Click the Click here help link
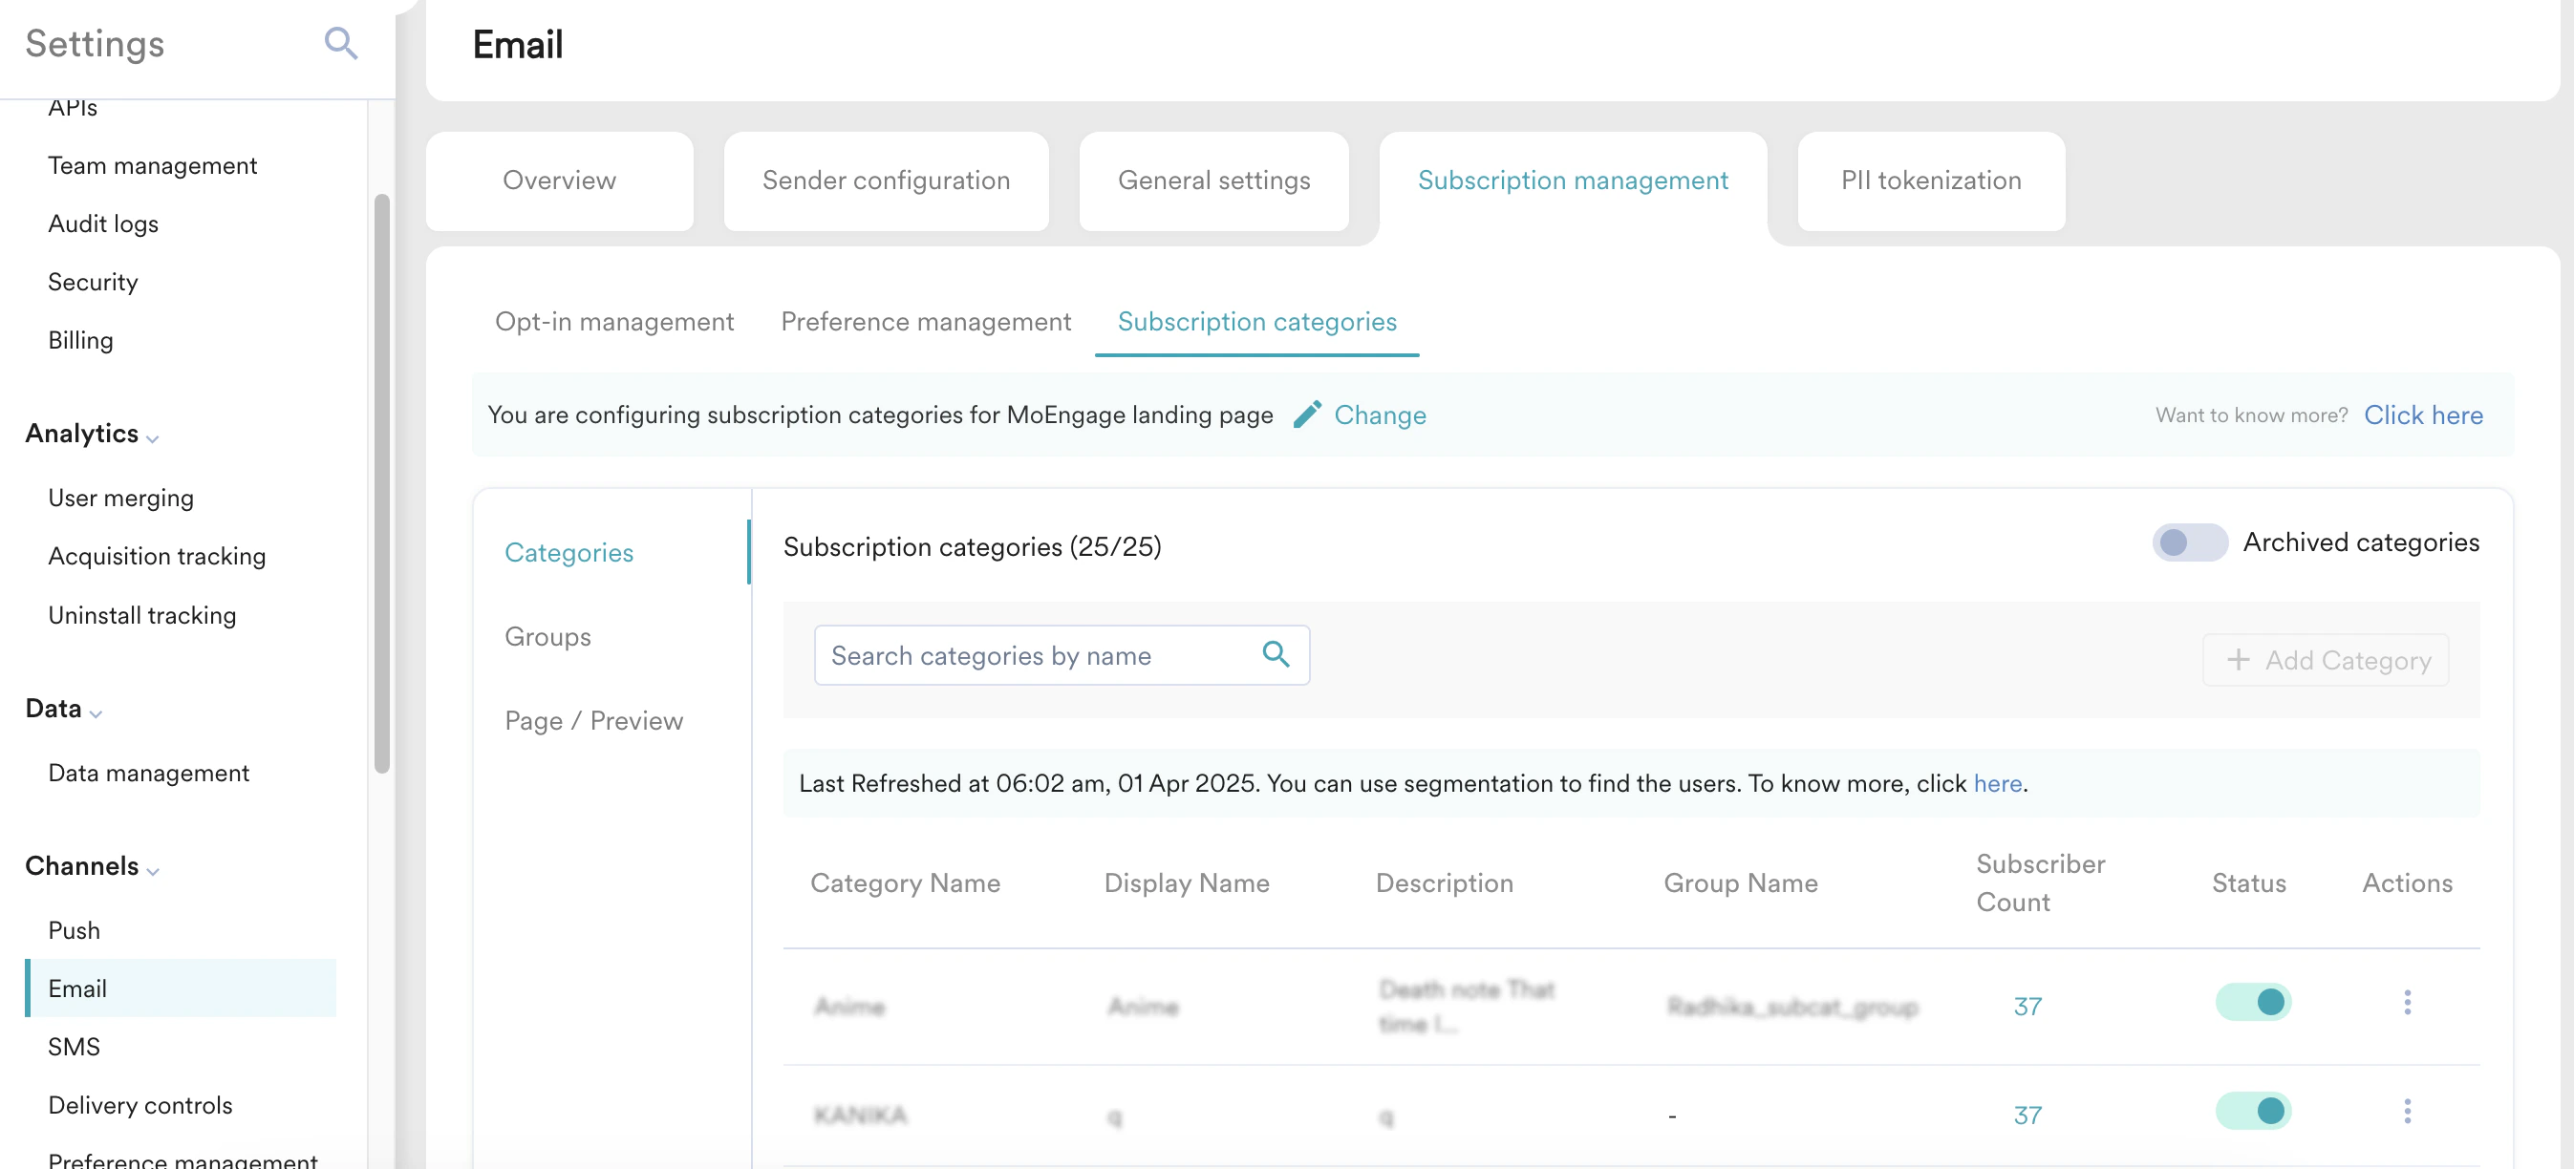Screen dimensions: 2574x1169 coord(2422,414)
